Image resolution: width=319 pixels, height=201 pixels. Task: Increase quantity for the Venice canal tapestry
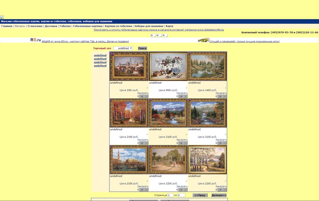(142, 190)
